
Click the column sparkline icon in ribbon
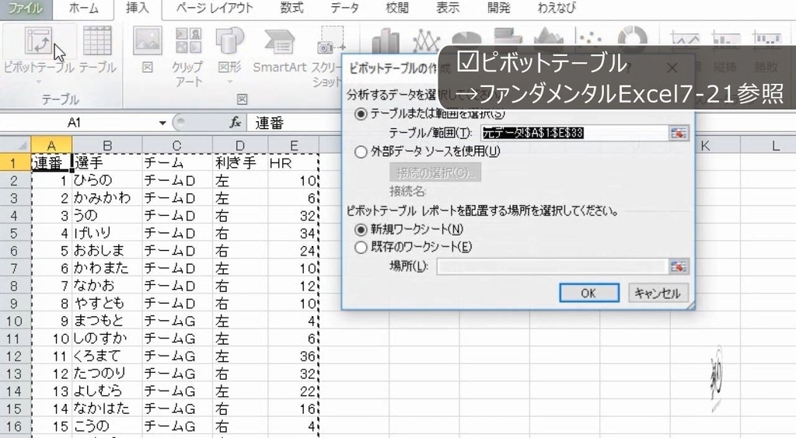(725, 39)
